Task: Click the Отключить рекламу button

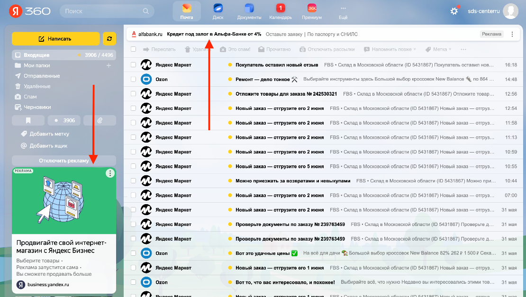Action: click(x=64, y=161)
